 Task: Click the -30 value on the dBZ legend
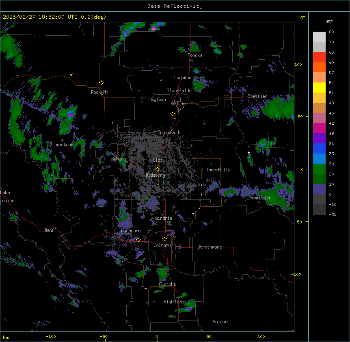pos(333,215)
